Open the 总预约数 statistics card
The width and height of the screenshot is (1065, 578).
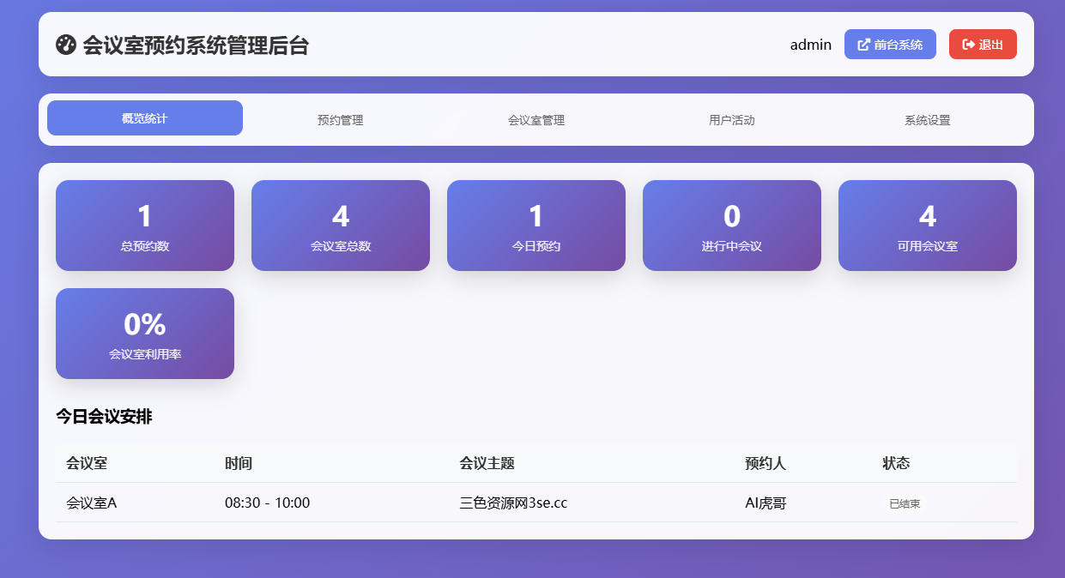[x=144, y=225]
